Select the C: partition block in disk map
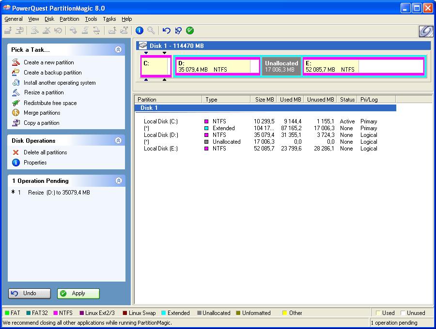The height and width of the screenshot is (329, 436). (156, 66)
